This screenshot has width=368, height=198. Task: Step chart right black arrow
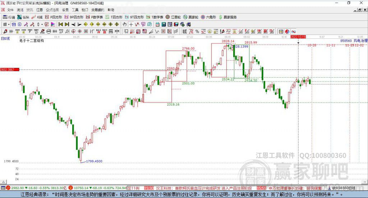coord(79,24)
